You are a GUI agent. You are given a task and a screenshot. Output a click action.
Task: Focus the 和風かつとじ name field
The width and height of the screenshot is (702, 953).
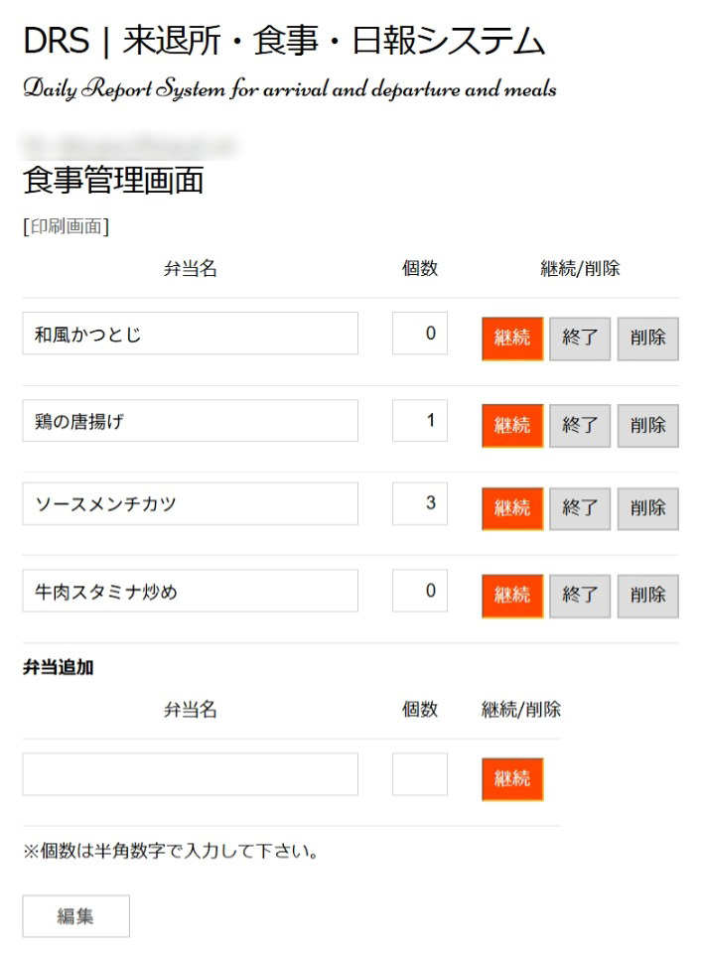point(191,334)
